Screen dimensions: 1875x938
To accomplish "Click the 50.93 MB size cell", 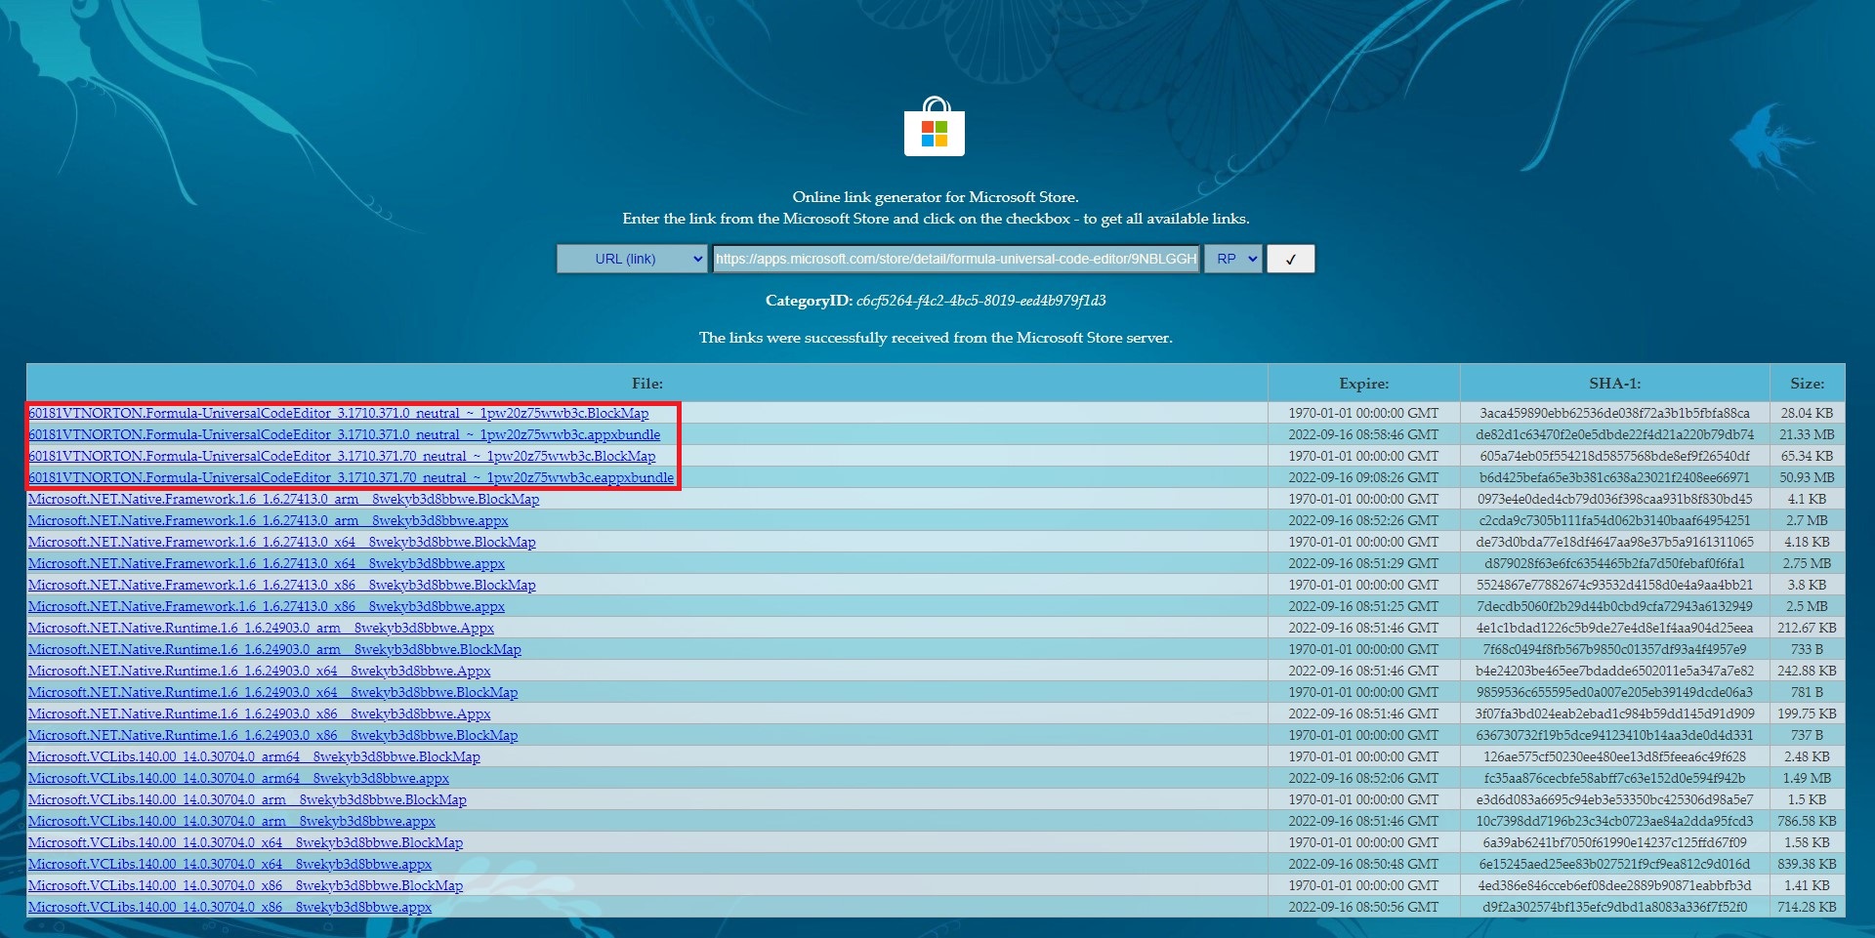I will click(1807, 477).
